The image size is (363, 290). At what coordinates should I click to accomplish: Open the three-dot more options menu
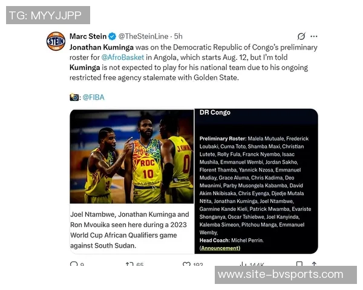(x=314, y=36)
